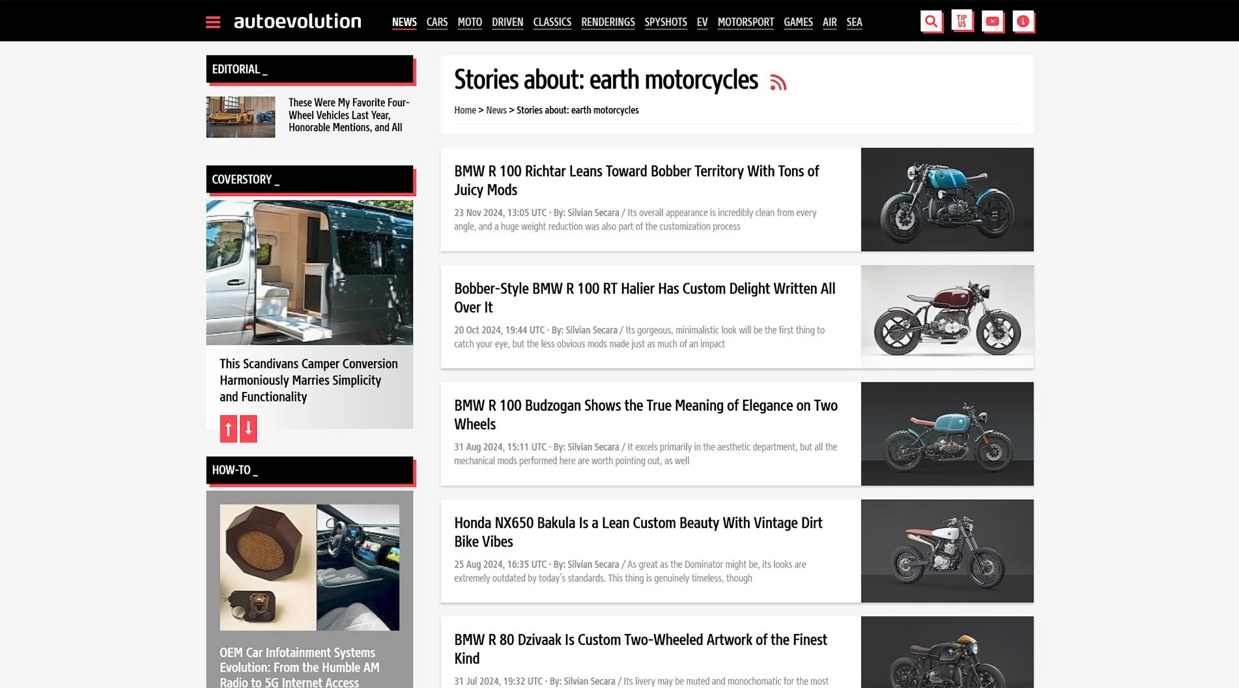Go to the autoevolution logo homepage
The width and height of the screenshot is (1239, 688).
pos(297,21)
